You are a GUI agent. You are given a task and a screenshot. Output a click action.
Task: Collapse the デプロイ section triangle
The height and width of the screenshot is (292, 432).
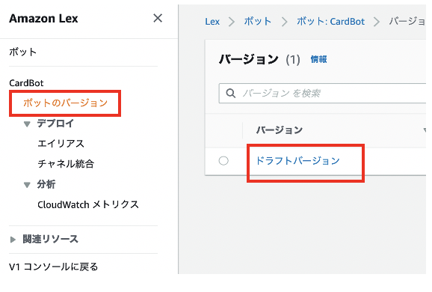click(27, 124)
